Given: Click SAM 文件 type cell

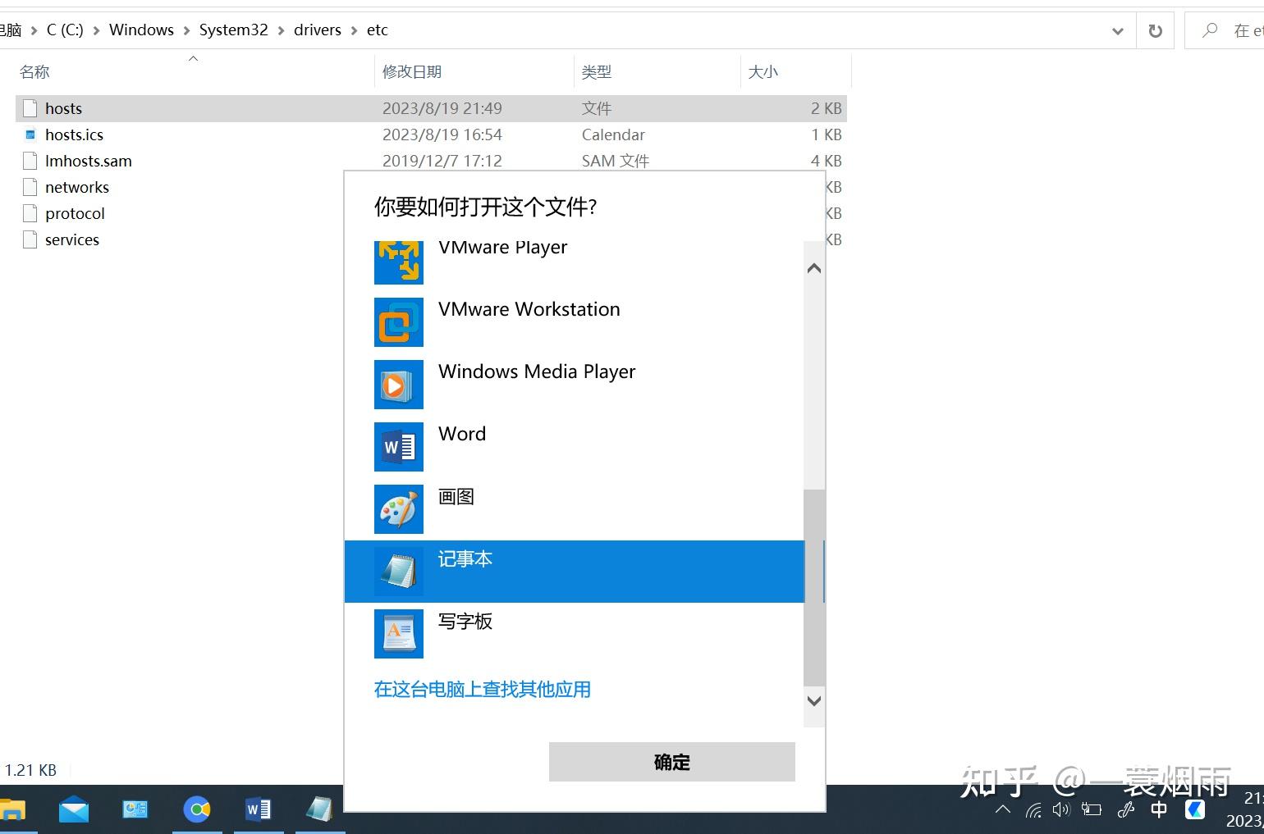Looking at the screenshot, I should (616, 161).
